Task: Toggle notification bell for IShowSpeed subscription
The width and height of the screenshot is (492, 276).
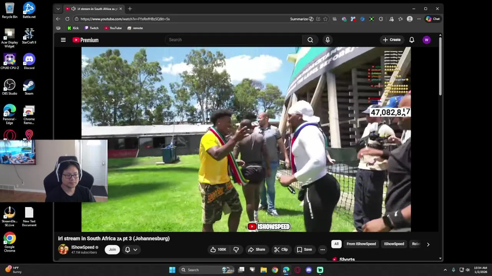Action: click(128, 250)
